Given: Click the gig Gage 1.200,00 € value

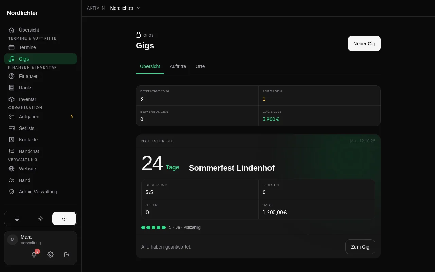Looking at the screenshot, I should (x=275, y=213).
